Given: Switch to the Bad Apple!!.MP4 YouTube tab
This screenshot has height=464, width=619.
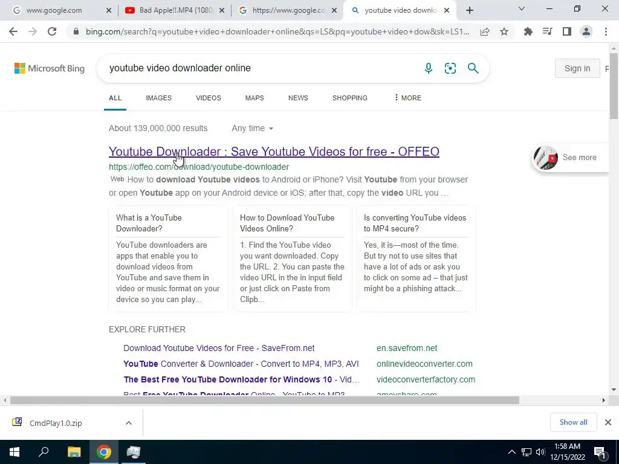Looking at the screenshot, I should click(176, 10).
